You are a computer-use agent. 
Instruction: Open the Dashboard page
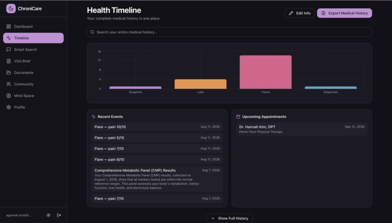point(33,26)
